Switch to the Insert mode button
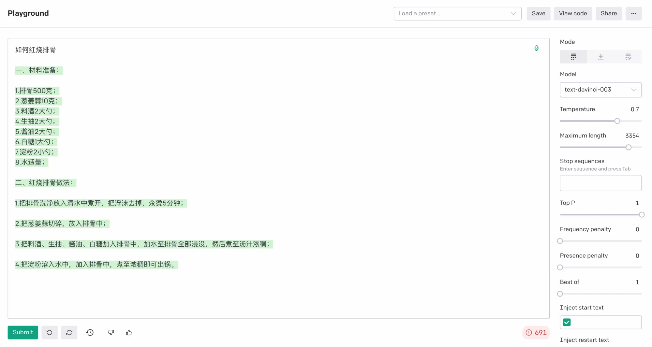This screenshot has height=347, width=652. click(600, 57)
